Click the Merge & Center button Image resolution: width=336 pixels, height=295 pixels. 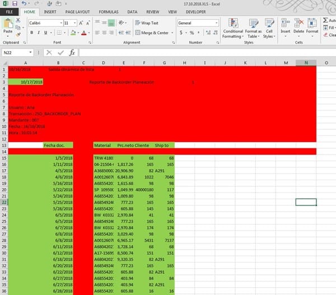(152, 33)
